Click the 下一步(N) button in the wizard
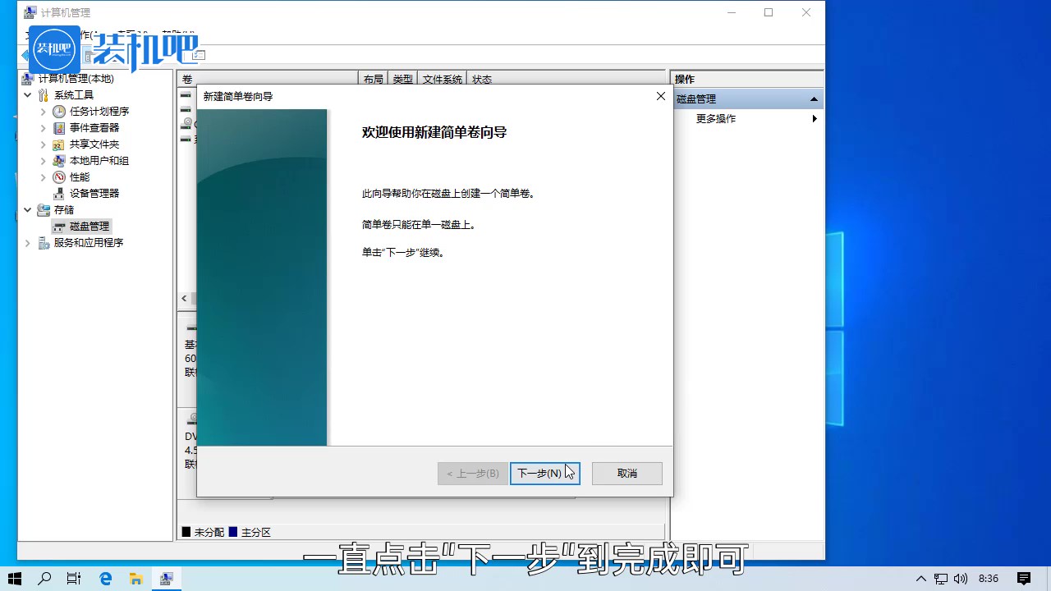 point(544,473)
